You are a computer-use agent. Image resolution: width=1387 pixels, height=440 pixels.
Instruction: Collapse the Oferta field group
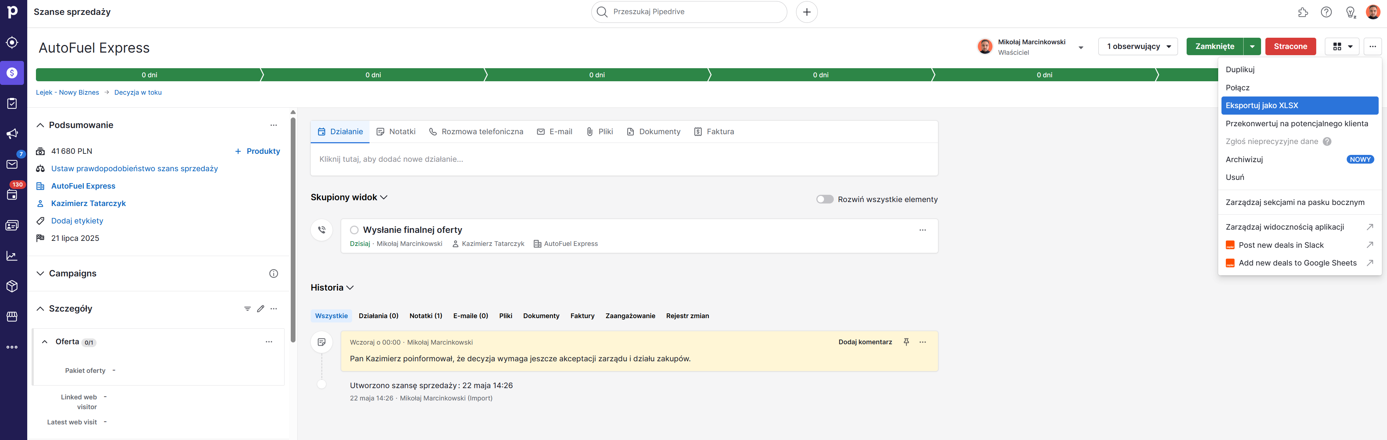[45, 342]
